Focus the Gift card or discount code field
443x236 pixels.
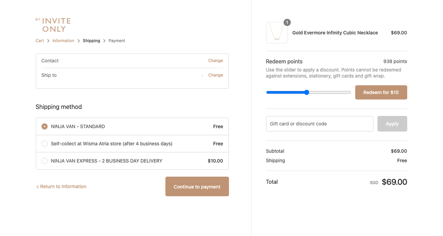(319, 124)
